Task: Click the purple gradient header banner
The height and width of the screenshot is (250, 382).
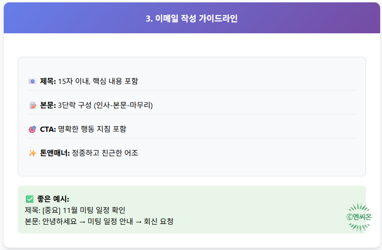Action: click(192, 18)
